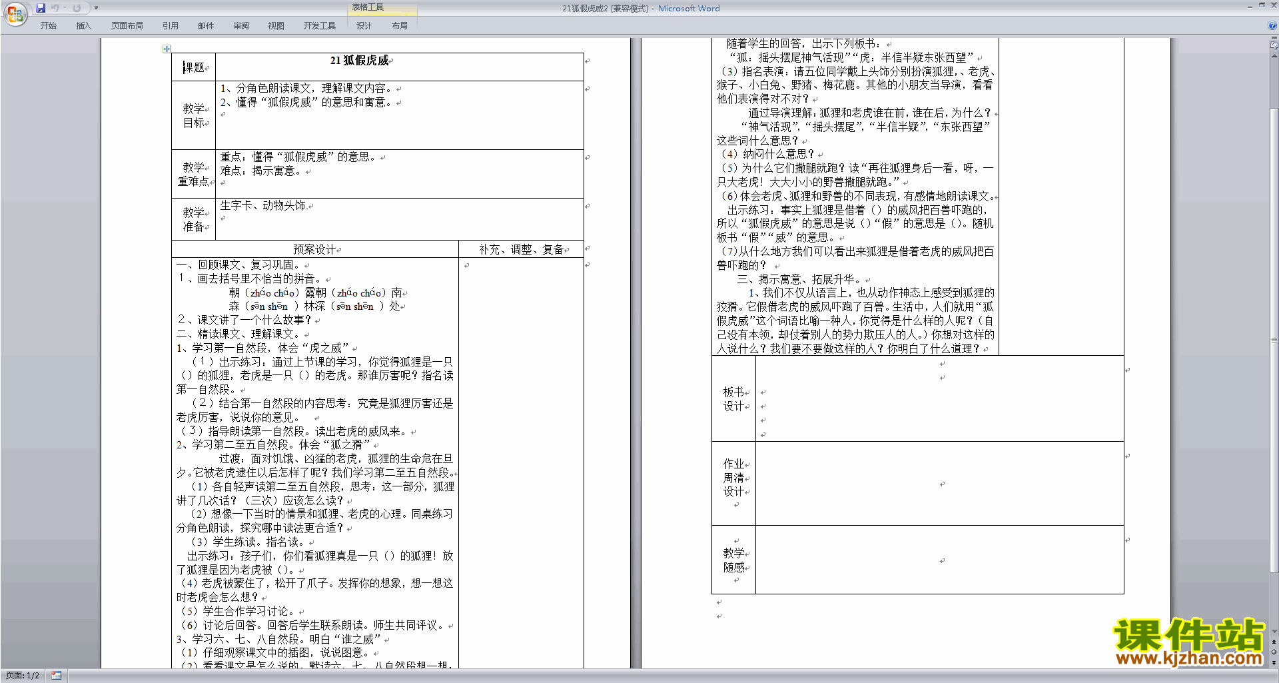Open the Select Browse Object button
The image size is (1279, 683).
[x=1274, y=652]
